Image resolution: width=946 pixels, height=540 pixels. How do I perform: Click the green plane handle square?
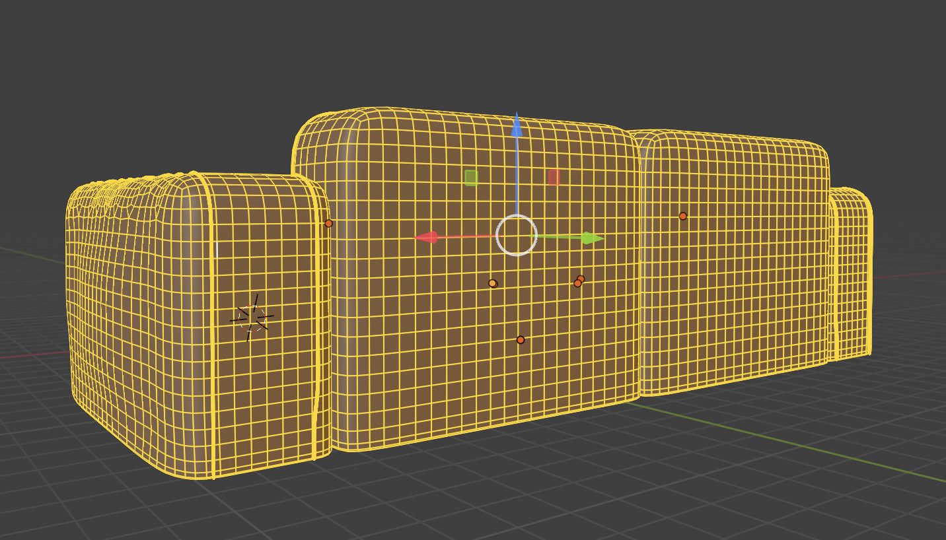click(471, 178)
